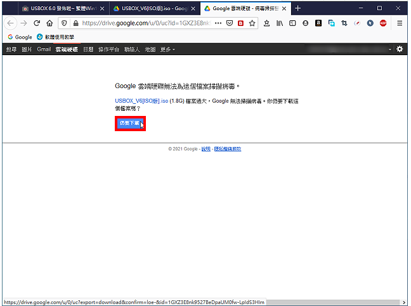
Task: Open 圖片 in the Google bar
Action: pos(27,49)
